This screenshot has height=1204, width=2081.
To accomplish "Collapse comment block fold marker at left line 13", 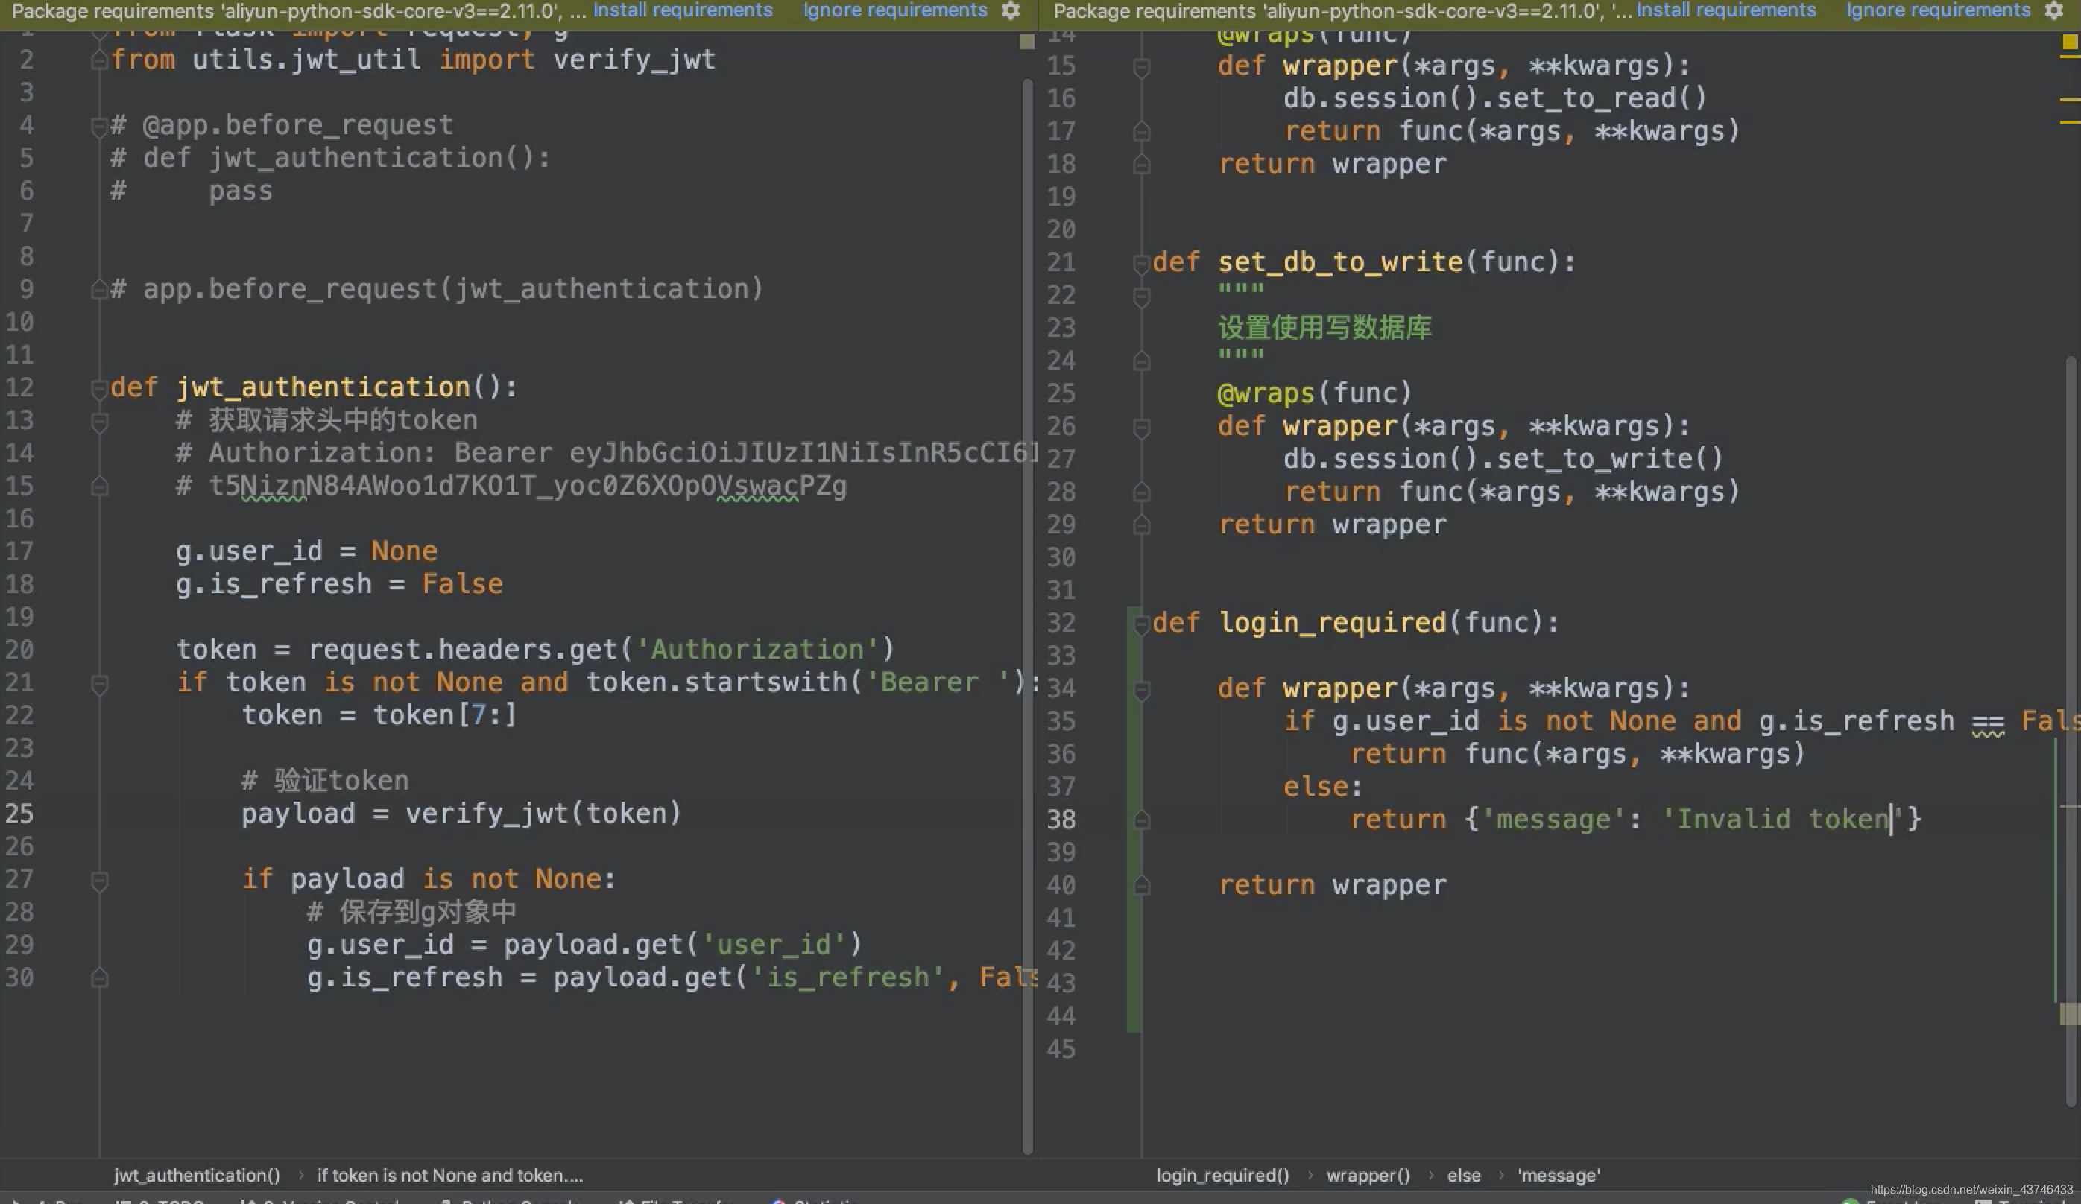I will 99,422.
